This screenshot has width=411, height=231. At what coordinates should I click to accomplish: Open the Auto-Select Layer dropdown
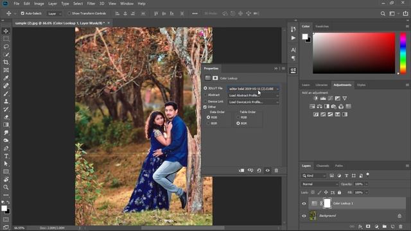(54, 13)
